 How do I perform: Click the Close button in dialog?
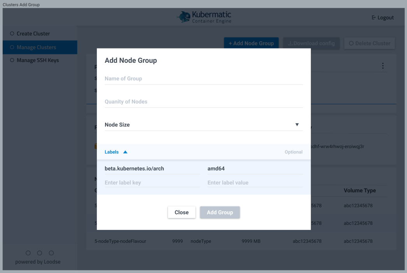(x=181, y=213)
